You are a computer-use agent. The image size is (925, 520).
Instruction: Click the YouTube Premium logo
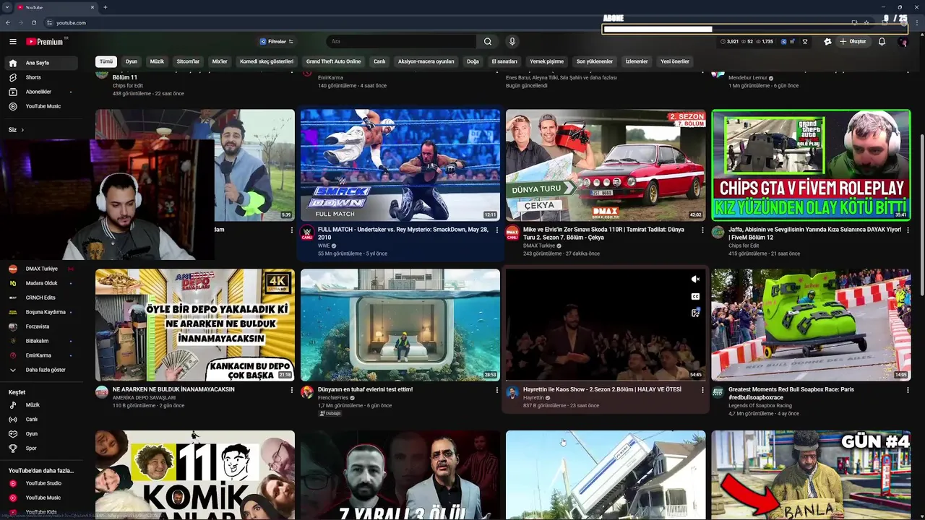46,42
